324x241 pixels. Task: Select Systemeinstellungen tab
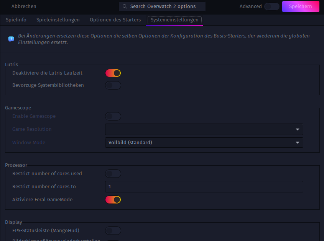pyautogui.click(x=174, y=20)
